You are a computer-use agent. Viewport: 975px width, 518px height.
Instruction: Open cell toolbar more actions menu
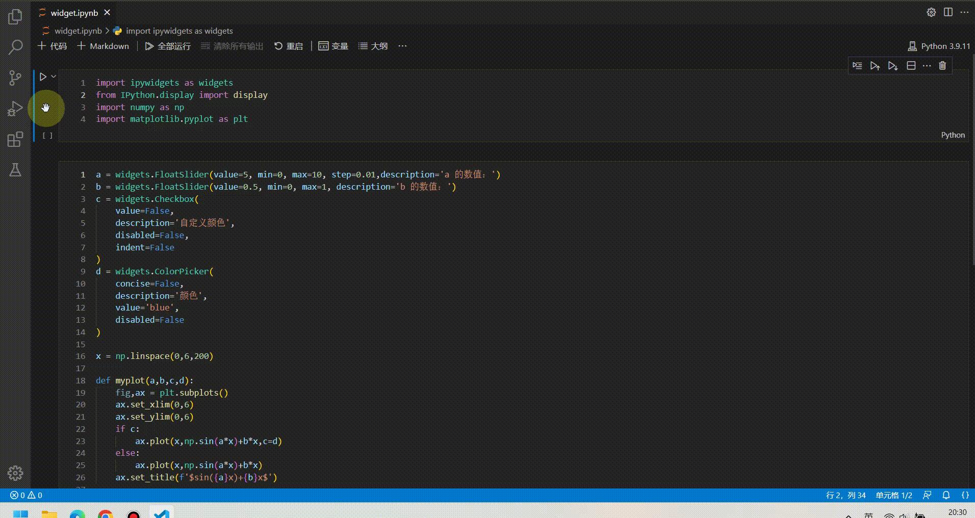click(927, 65)
